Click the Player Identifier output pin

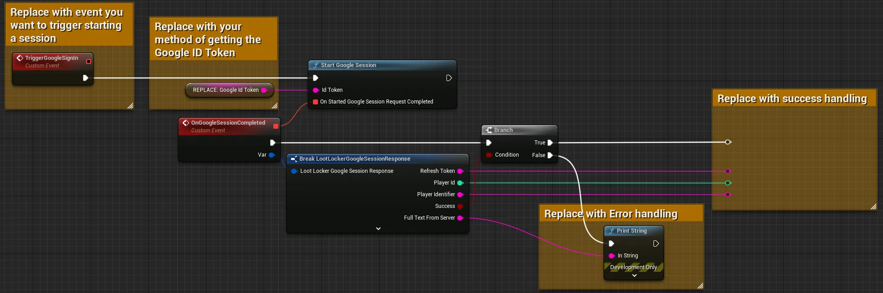click(x=460, y=194)
